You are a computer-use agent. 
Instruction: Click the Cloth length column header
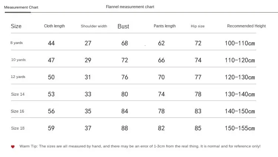click(x=54, y=26)
